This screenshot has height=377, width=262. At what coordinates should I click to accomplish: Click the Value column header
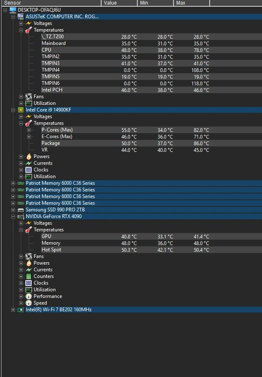coord(119,3)
